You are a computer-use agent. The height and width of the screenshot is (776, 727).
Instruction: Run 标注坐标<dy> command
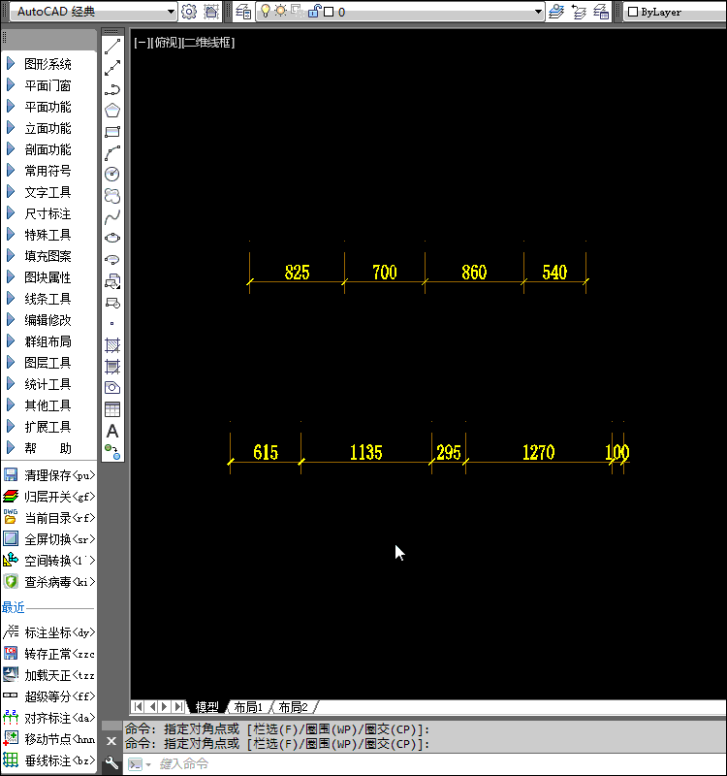49,632
